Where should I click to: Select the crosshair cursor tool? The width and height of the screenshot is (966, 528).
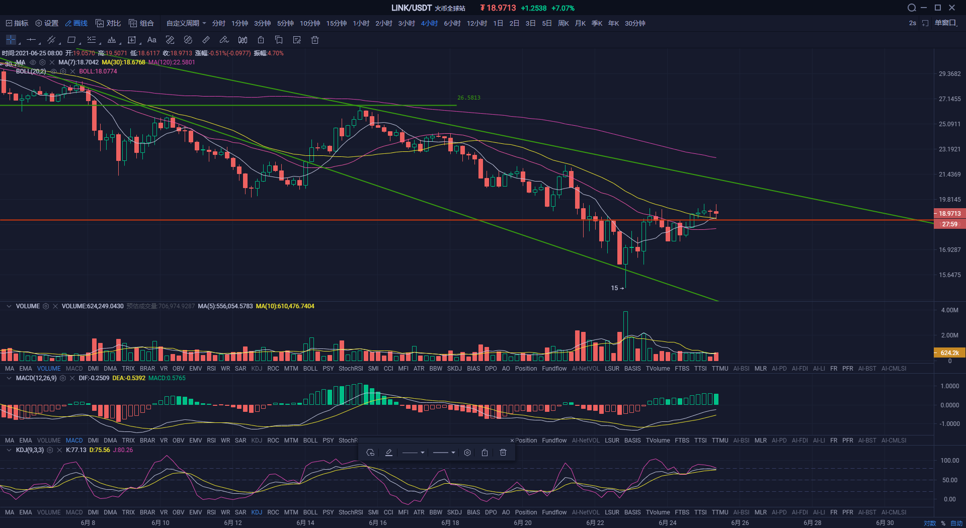[11, 40]
